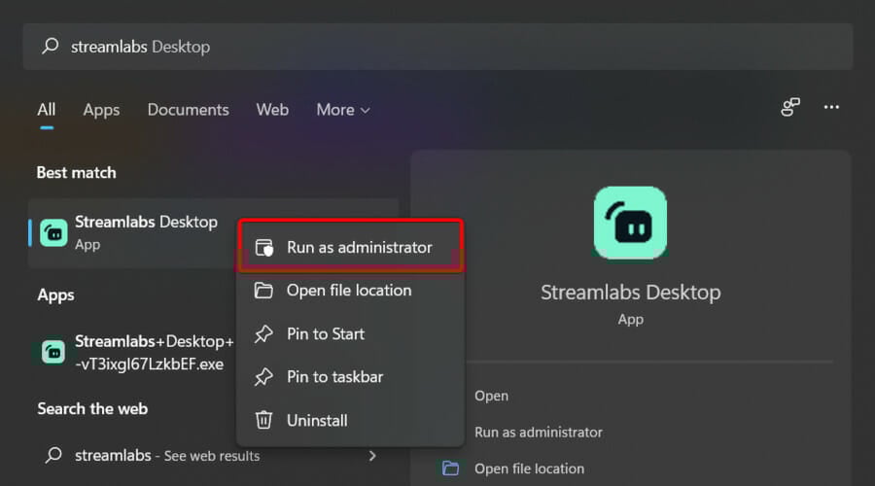Click streamlabs - See web results entry
Viewport: 875px width, 486px height.
click(211, 455)
